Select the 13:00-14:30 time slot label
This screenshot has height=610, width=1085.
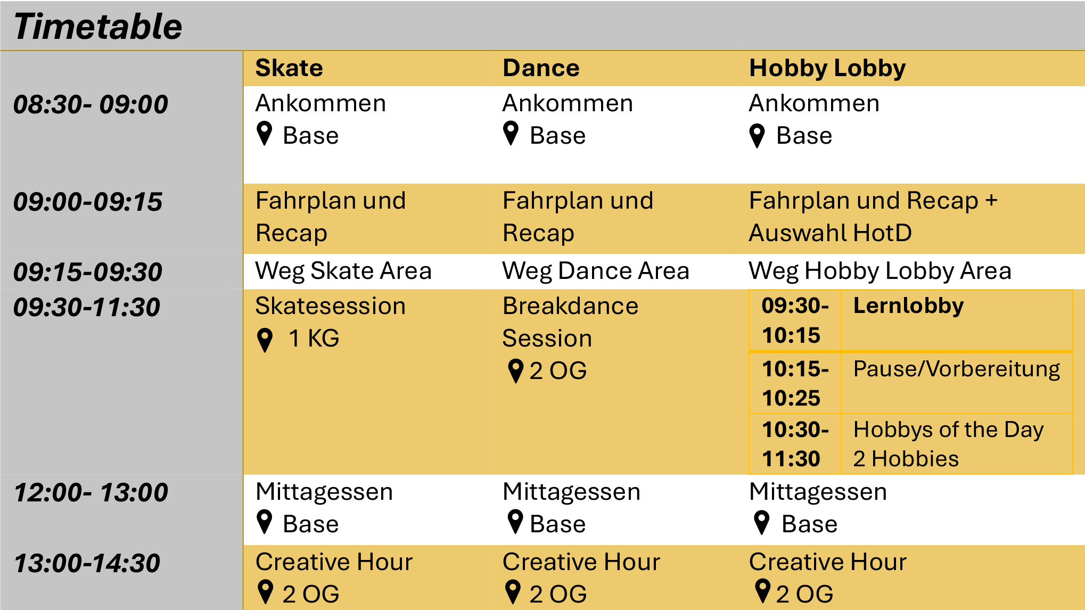click(x=87, y=563)
